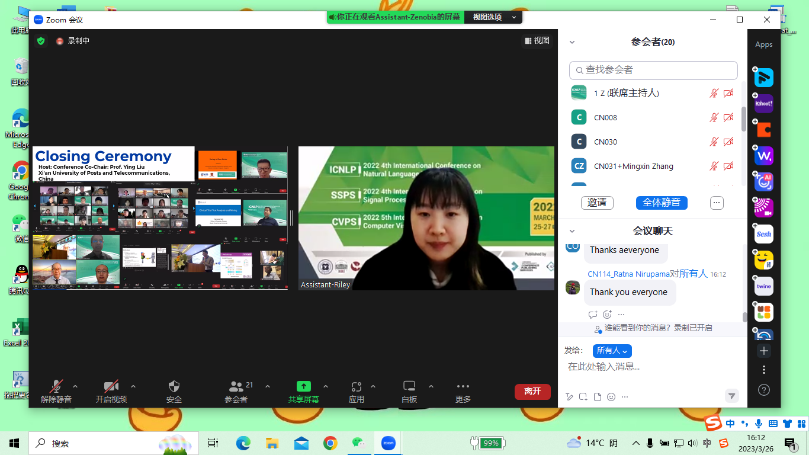Toggle camera-off icon for CN030
This screenshot has height=455, width=809.
coord(728,142)
